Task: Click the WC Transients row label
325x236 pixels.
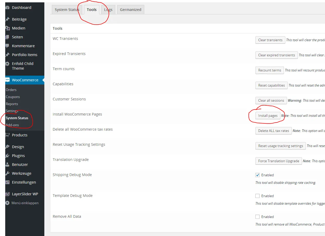Action: pos(65,39)
